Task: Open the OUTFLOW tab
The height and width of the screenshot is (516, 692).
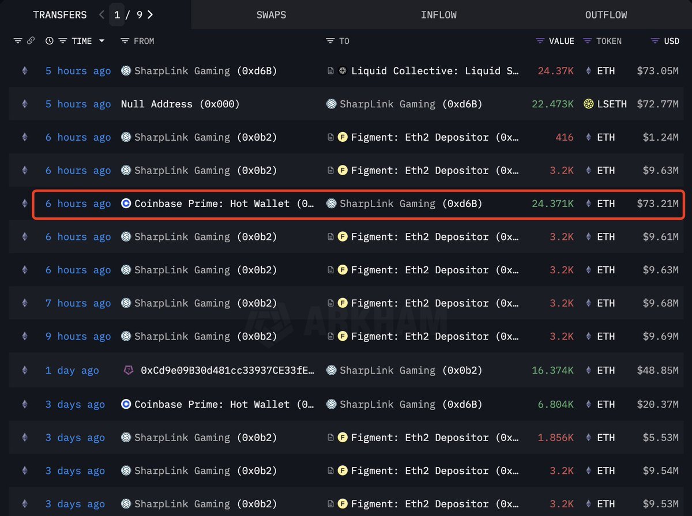Action: (606, 15)
